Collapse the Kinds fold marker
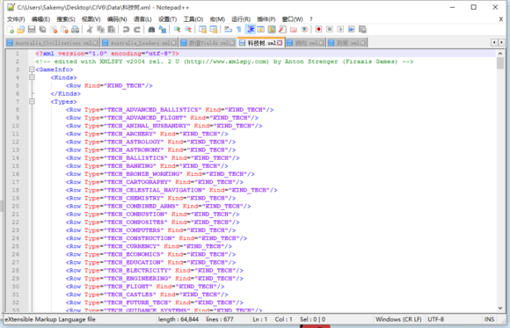The image size is (510, 328). tap(32, 77)
